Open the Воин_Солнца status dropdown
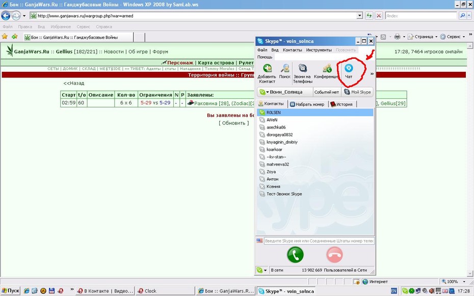The width and height of the screenshot is (474, 296). 285,92
